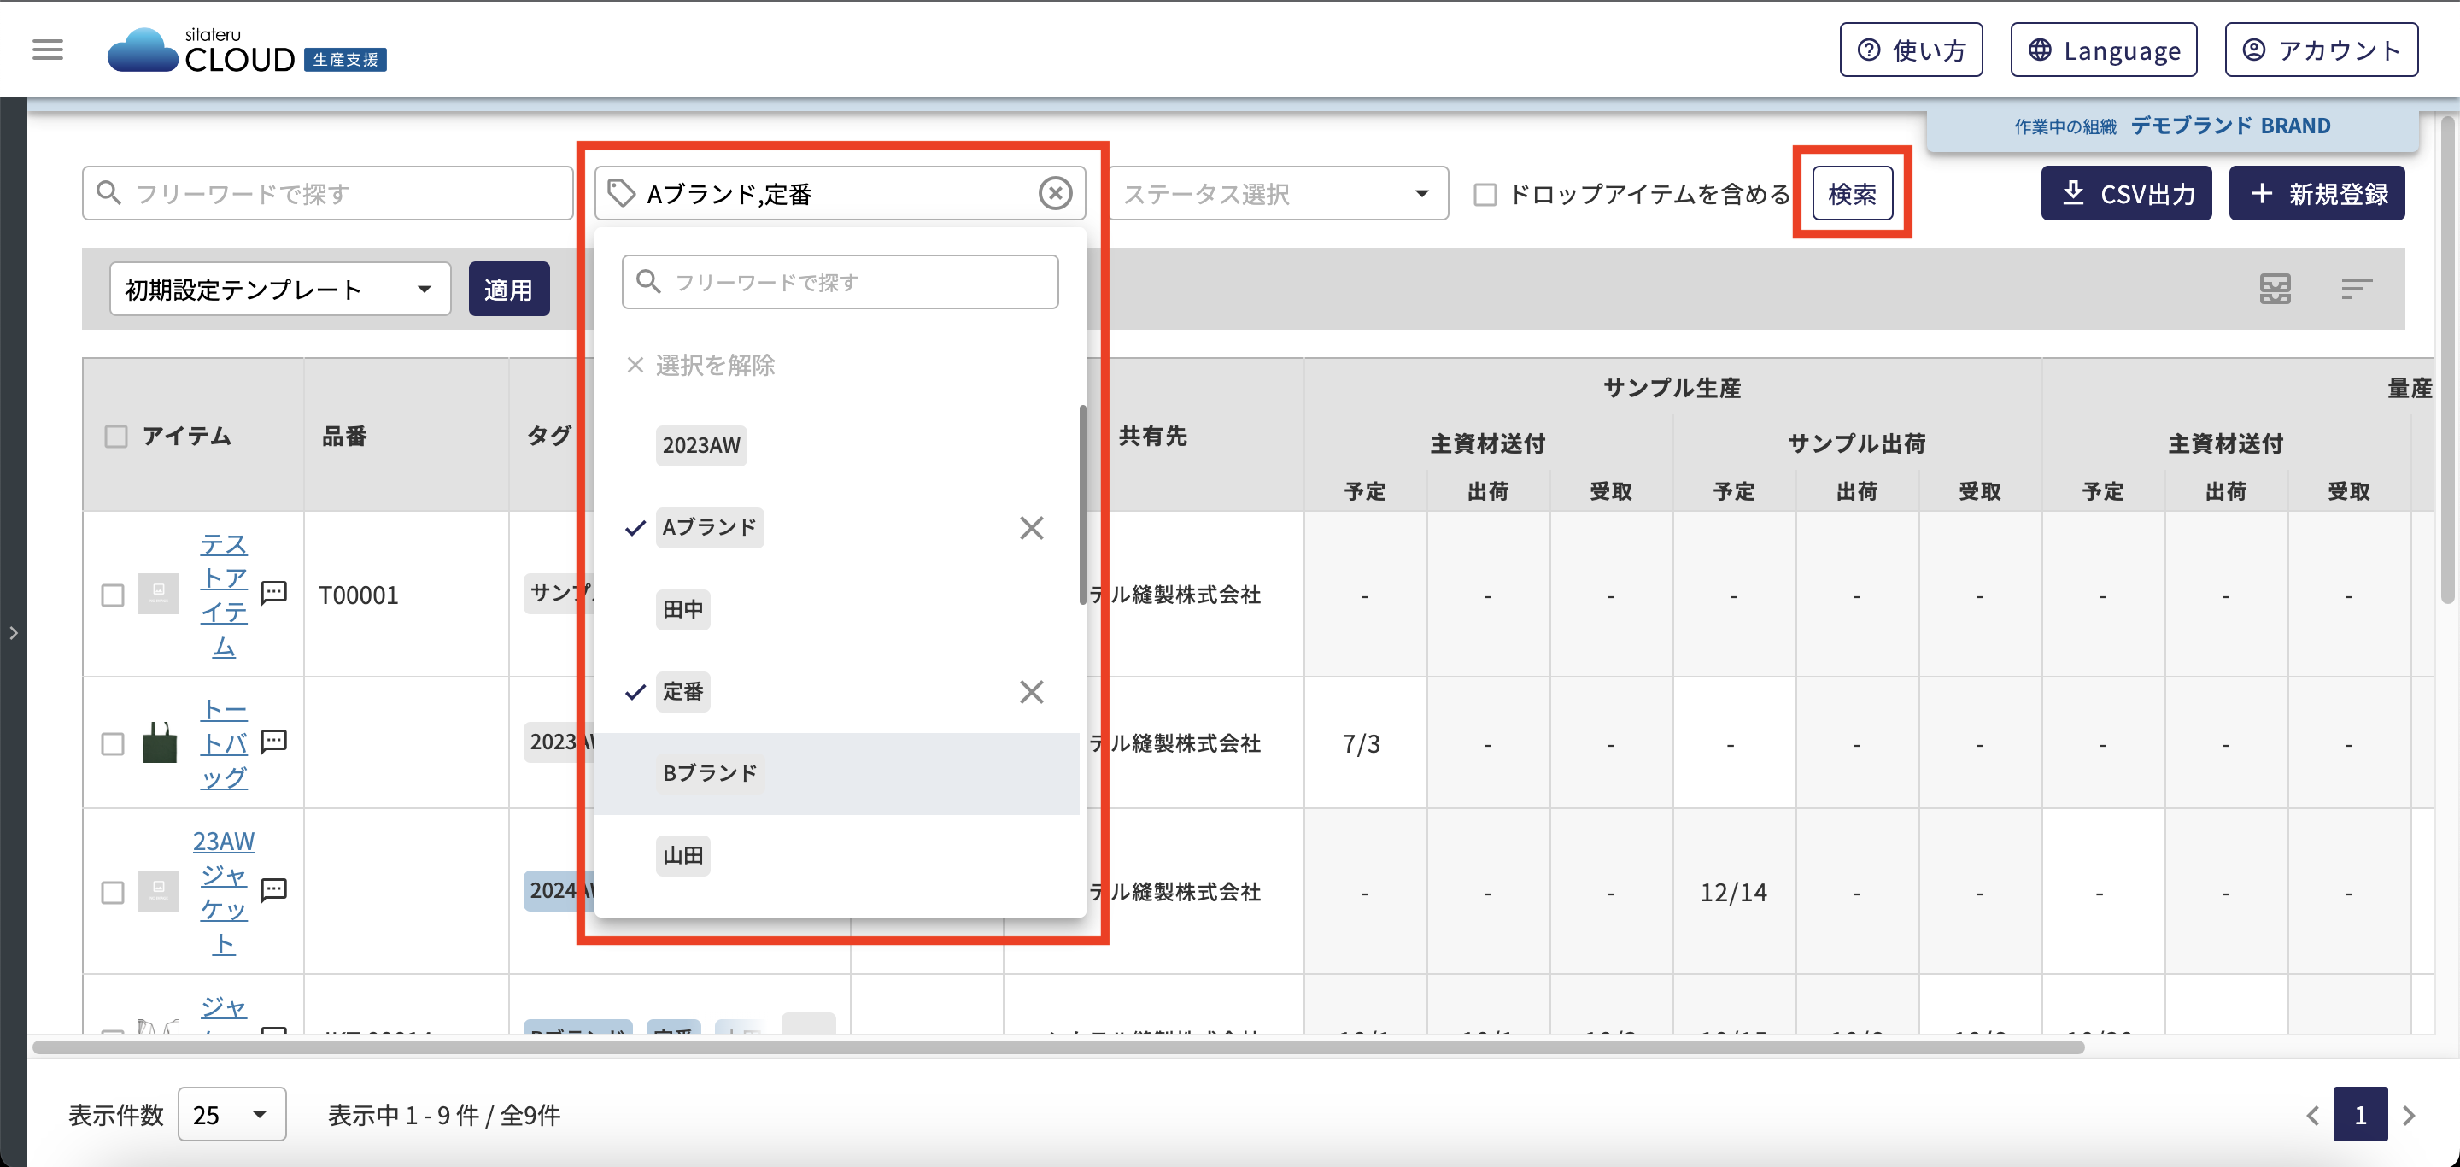
Task: Clear the selected tags with the circled X
Action: (1054, 194)
